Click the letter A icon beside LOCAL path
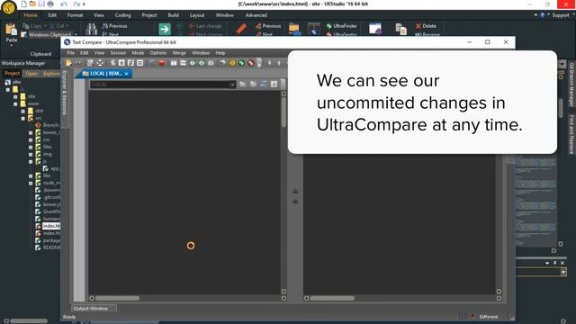 274,84
